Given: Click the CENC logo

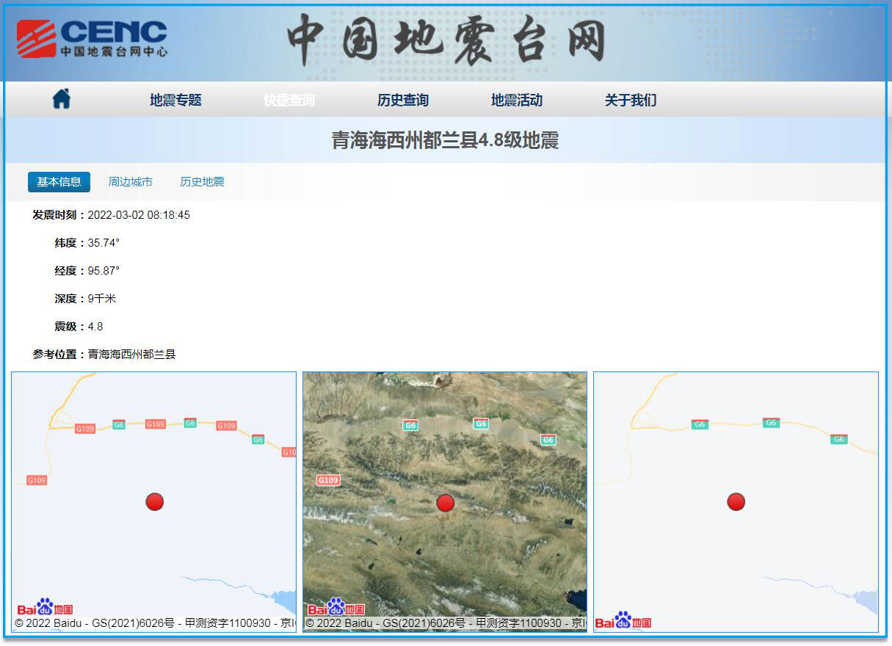Looking at the screenshot, I should point(92,39).
